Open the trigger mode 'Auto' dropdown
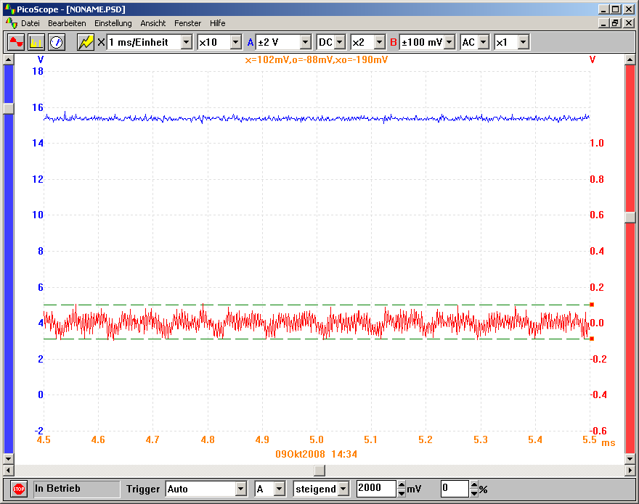The width and height of the screenshot is (639, 504). point(241,489)
